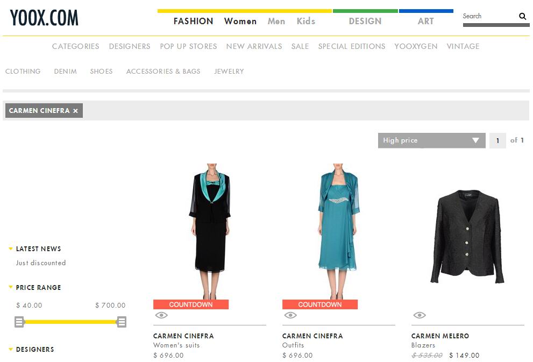Click the $ 700.00 maximum price value
Screen dimensions: 533x362
110,305
